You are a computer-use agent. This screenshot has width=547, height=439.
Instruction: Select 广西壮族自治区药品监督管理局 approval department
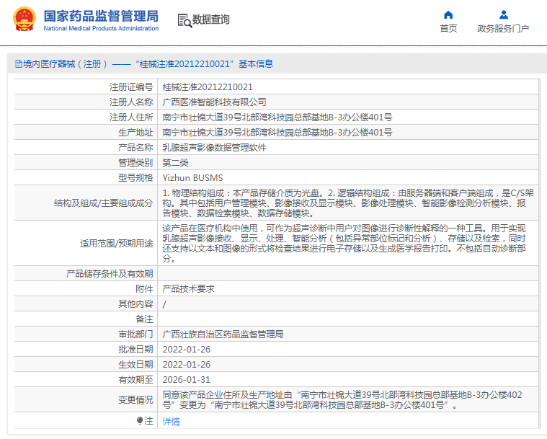pyautogui.click(x=223, y=334)
